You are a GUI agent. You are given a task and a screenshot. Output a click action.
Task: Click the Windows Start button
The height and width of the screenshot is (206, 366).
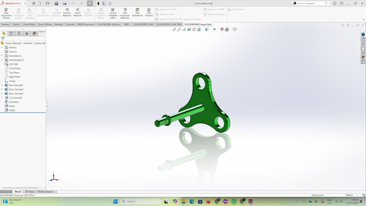coord(115,202)
